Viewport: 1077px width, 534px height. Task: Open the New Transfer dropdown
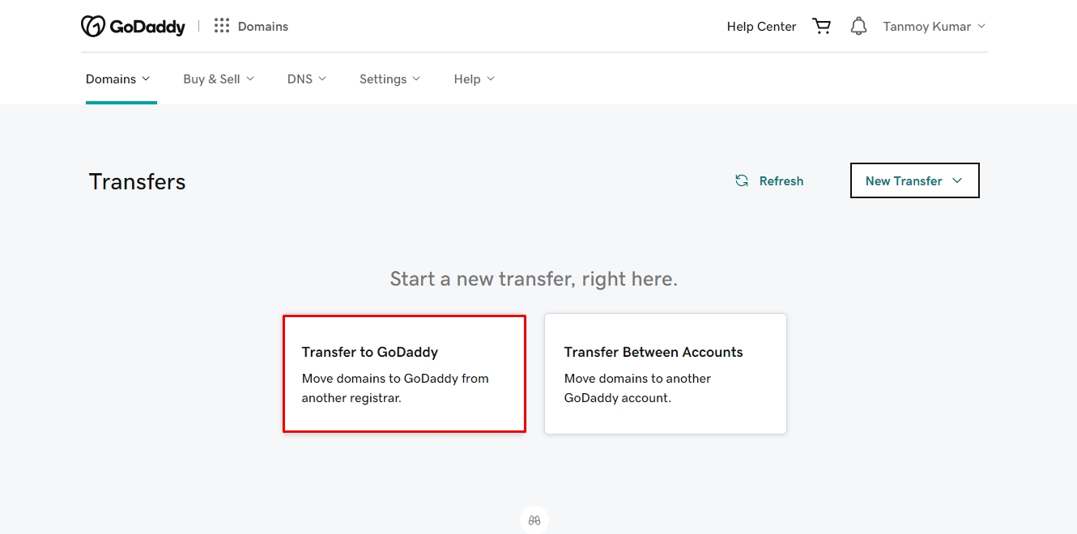click(914, 180)
